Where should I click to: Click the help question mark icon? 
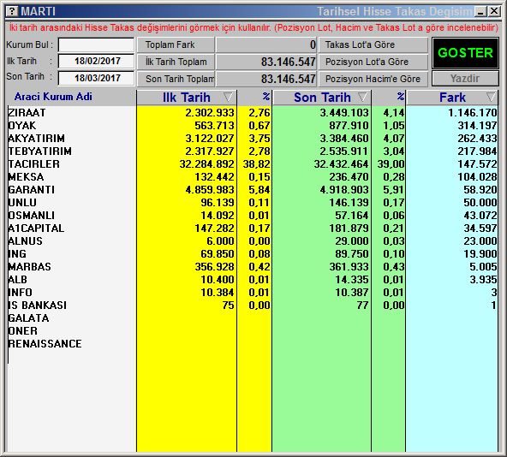tap(12, 11)
